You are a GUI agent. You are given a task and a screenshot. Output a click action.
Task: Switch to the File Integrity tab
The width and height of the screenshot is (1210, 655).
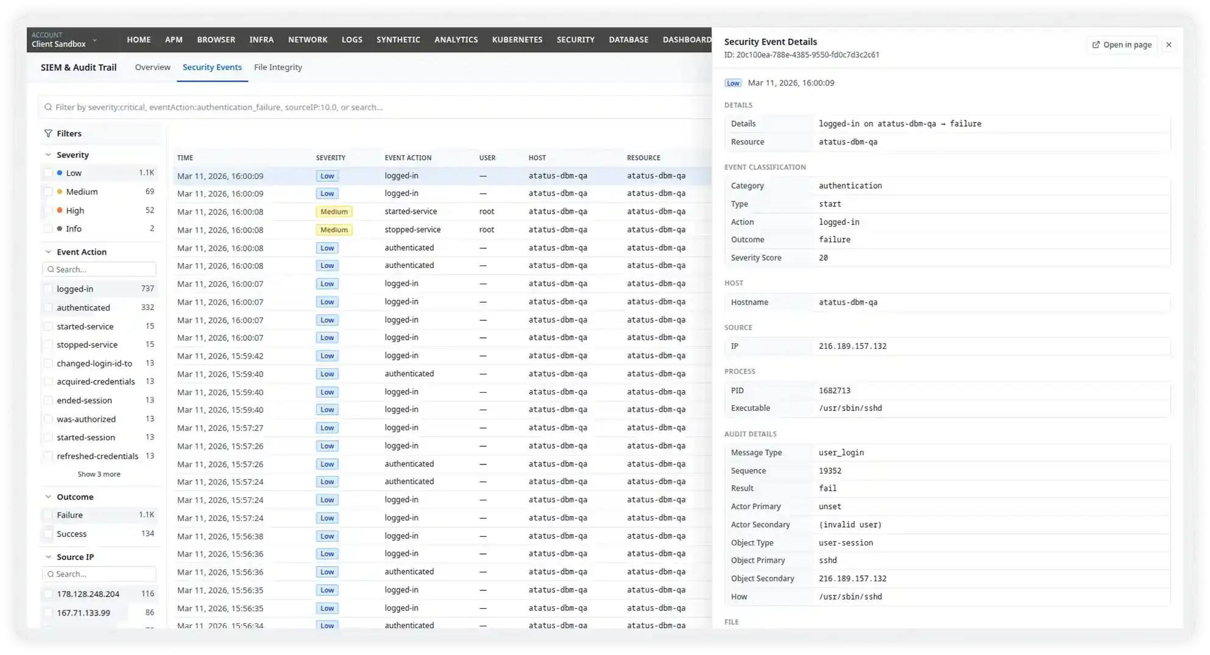coord(278,67)
